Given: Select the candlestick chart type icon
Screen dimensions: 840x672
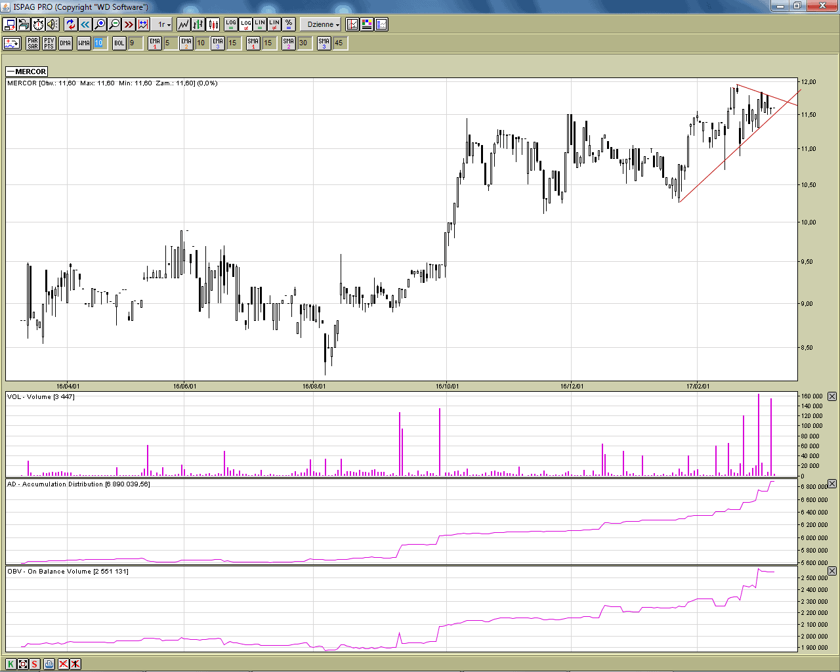Looking at the screenshot, I should 213,24.
